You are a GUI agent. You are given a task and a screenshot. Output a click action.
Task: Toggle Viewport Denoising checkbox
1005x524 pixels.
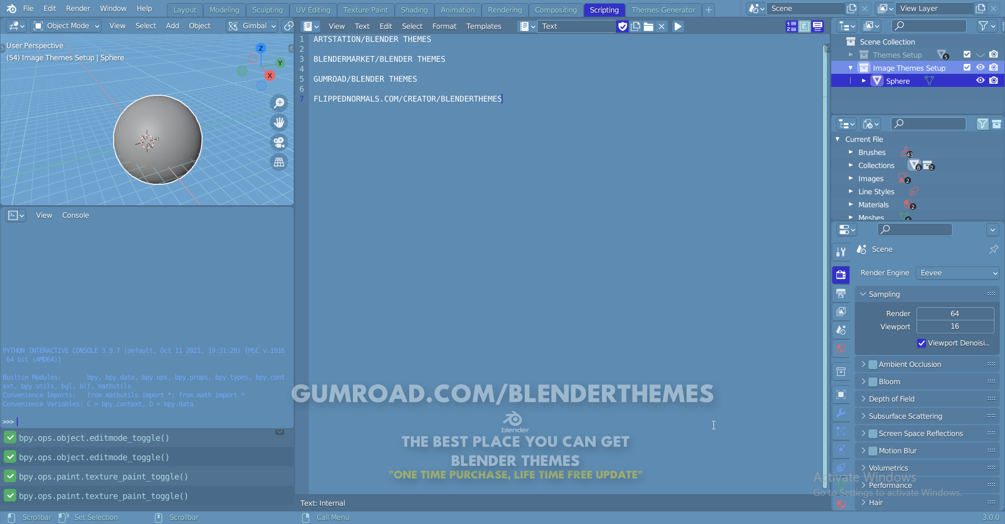point(922,343)
